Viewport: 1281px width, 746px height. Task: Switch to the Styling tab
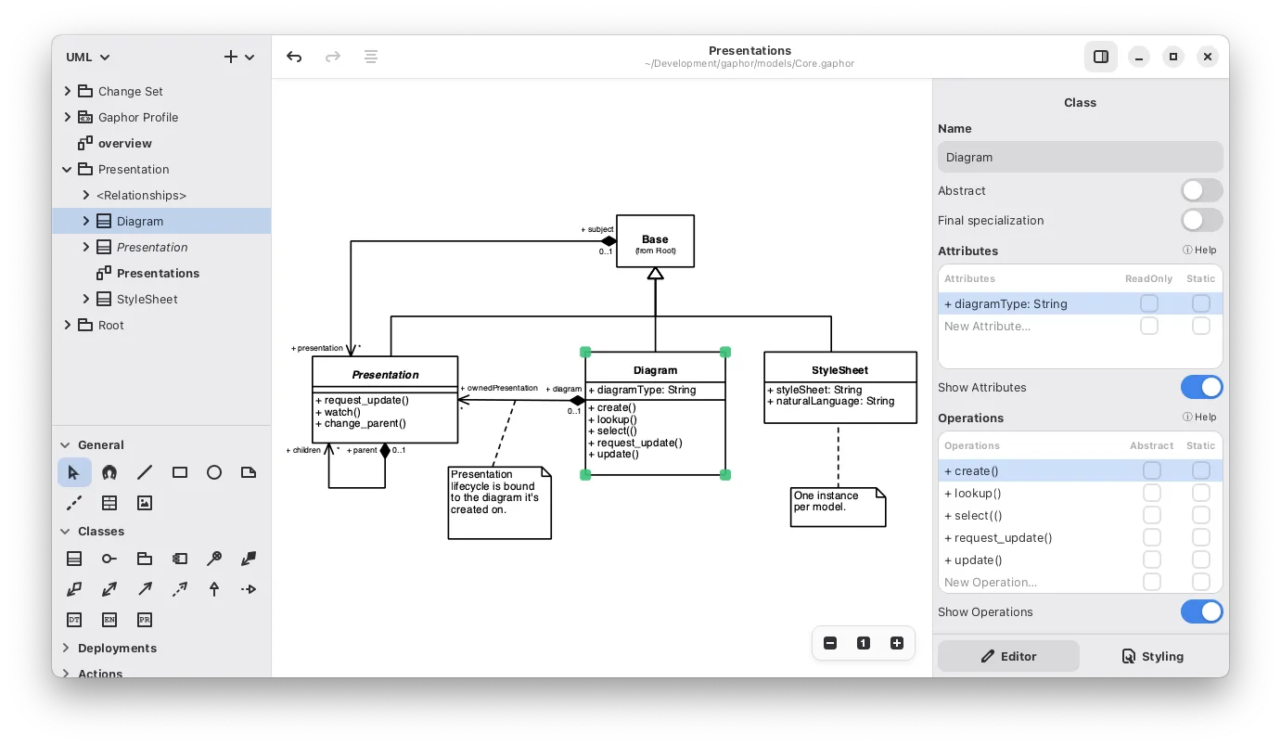(1153, 656)
